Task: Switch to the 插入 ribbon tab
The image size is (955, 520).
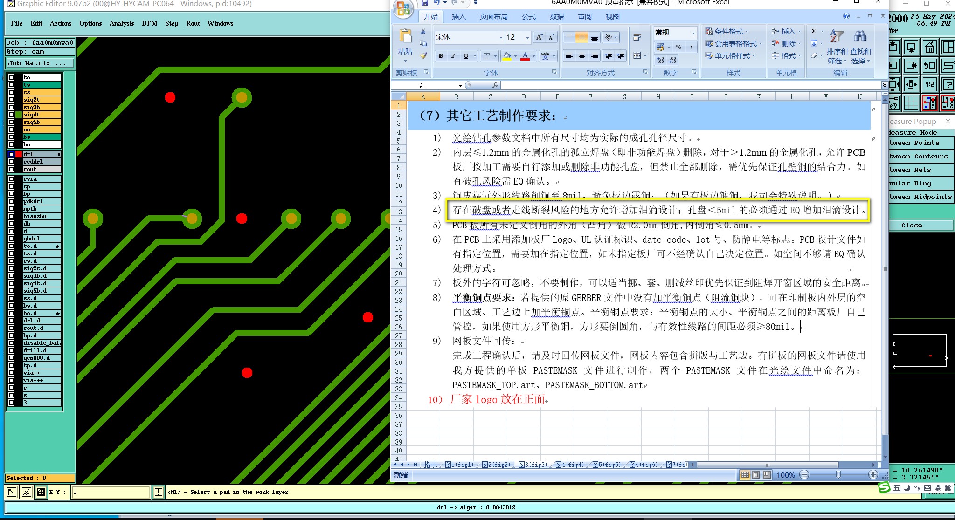Action: click(x=458, y=16)
